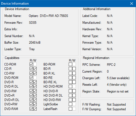This screenshot has height=116, width=136.
Task: Toggle the HD DVD-R DL write checkbox
Action: (x=74, y=96)
